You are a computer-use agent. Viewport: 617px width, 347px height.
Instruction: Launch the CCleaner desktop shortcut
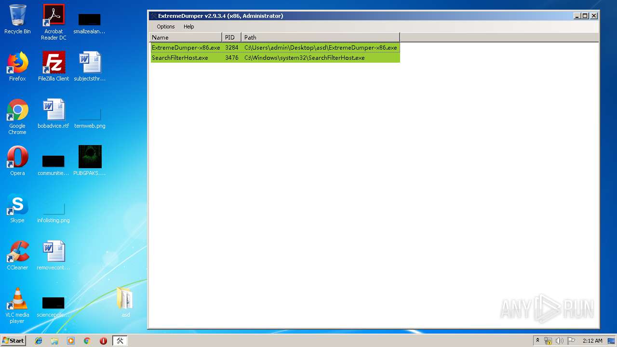click(17, 255)
